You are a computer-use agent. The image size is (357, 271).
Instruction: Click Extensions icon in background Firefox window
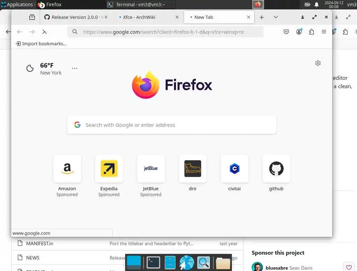tap(345, 32)
